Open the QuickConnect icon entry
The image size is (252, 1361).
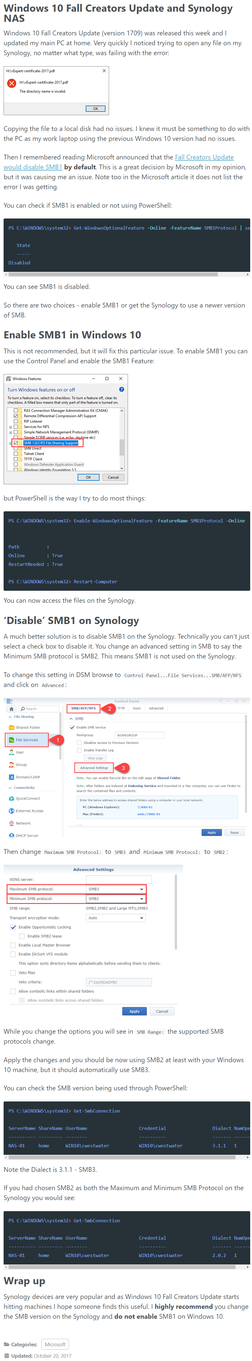click(12, 798)
